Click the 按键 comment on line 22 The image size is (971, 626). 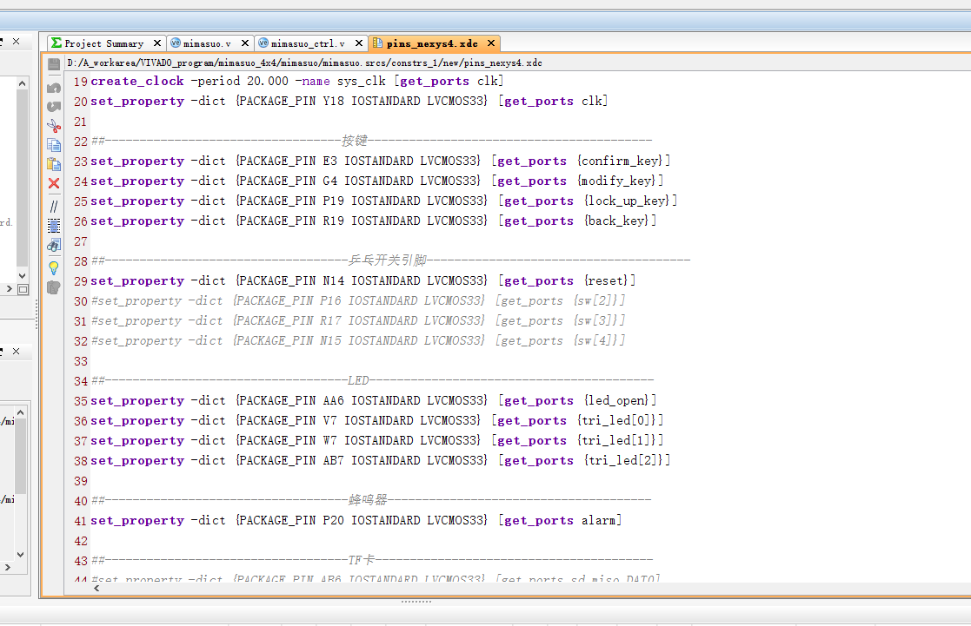click(355, 141)
